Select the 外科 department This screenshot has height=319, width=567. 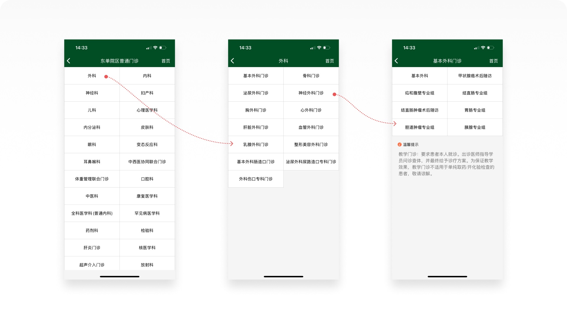[x=92, y=76]
